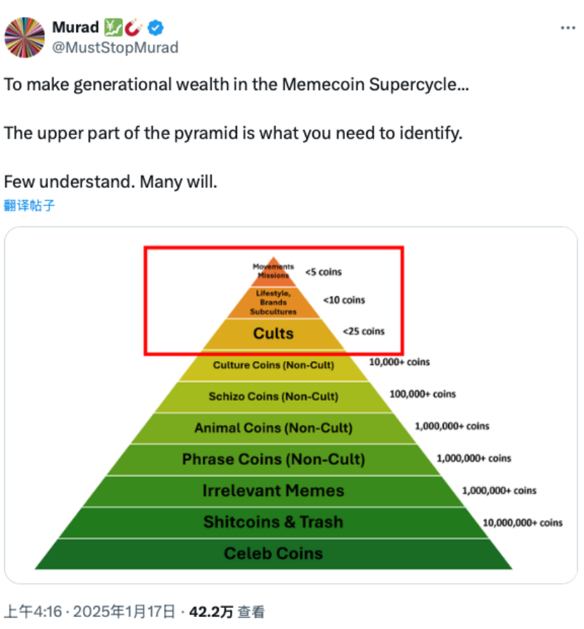Open the @MustStopMurad handle link

115,48
